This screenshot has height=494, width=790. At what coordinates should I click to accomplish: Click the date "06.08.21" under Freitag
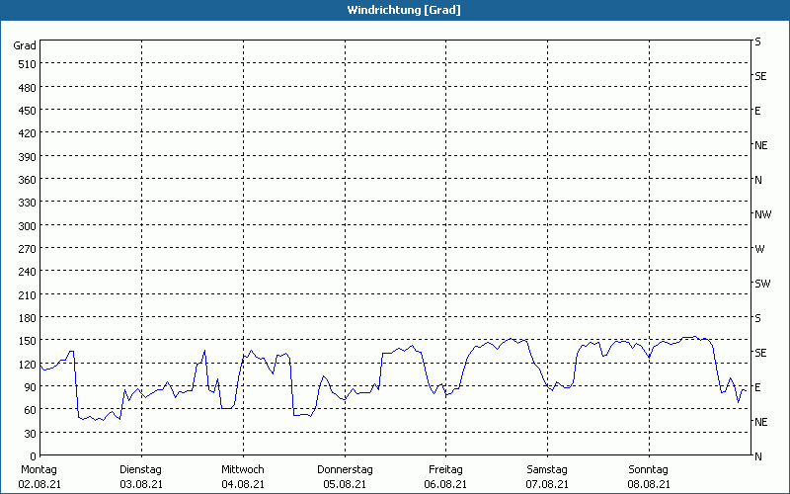(446, 484)
